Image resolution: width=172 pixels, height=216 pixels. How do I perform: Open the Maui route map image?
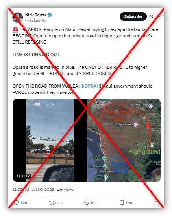(124, 140)
